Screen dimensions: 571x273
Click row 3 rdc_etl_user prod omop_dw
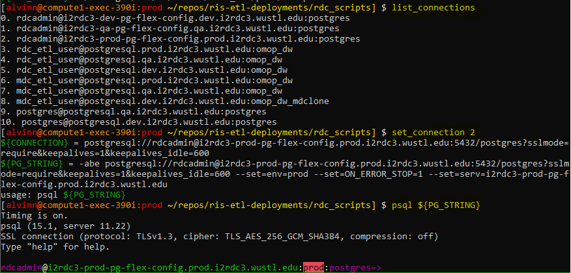click(x=147, y=49)
